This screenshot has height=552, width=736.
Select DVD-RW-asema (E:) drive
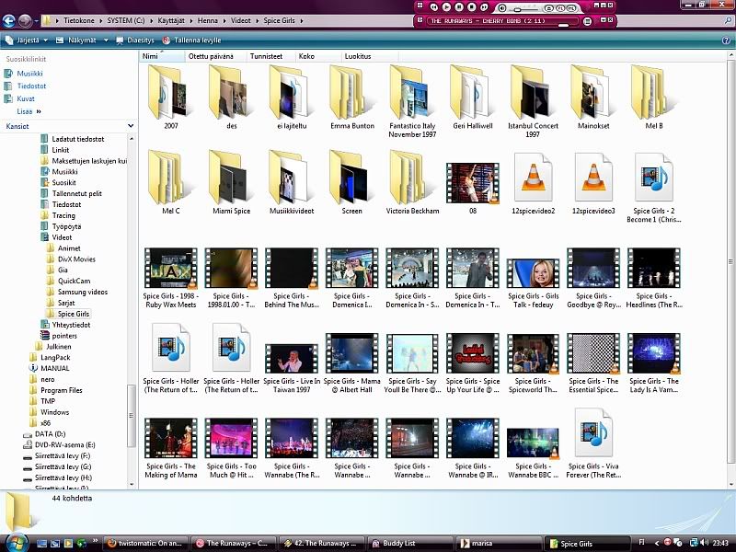click(64, 445)
